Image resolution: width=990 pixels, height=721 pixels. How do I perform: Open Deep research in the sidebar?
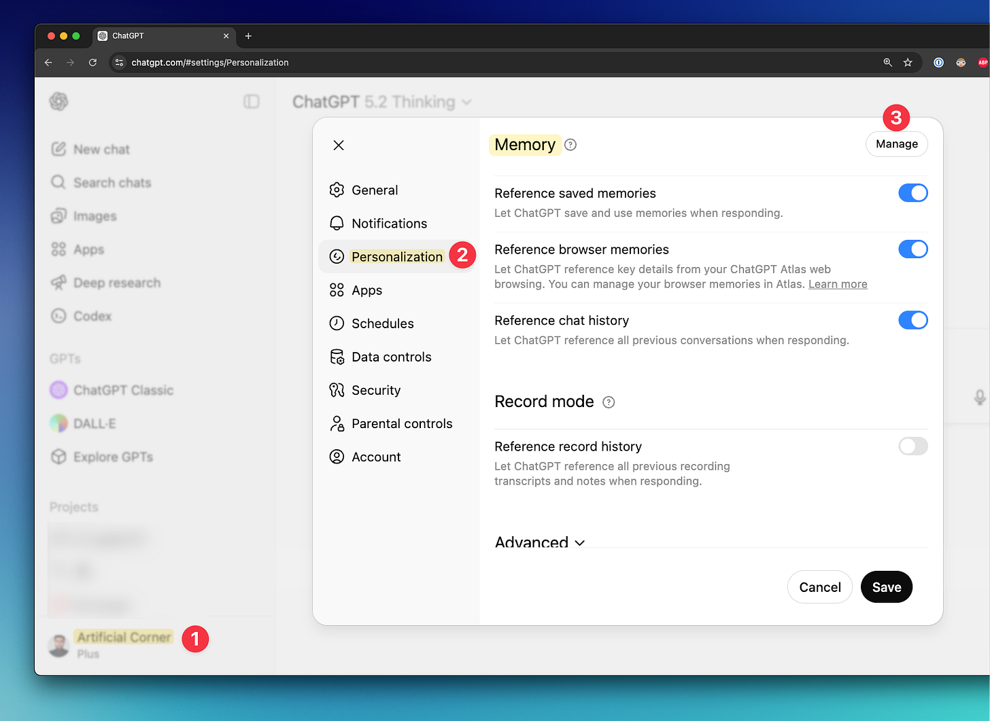[x=106, y=283]
